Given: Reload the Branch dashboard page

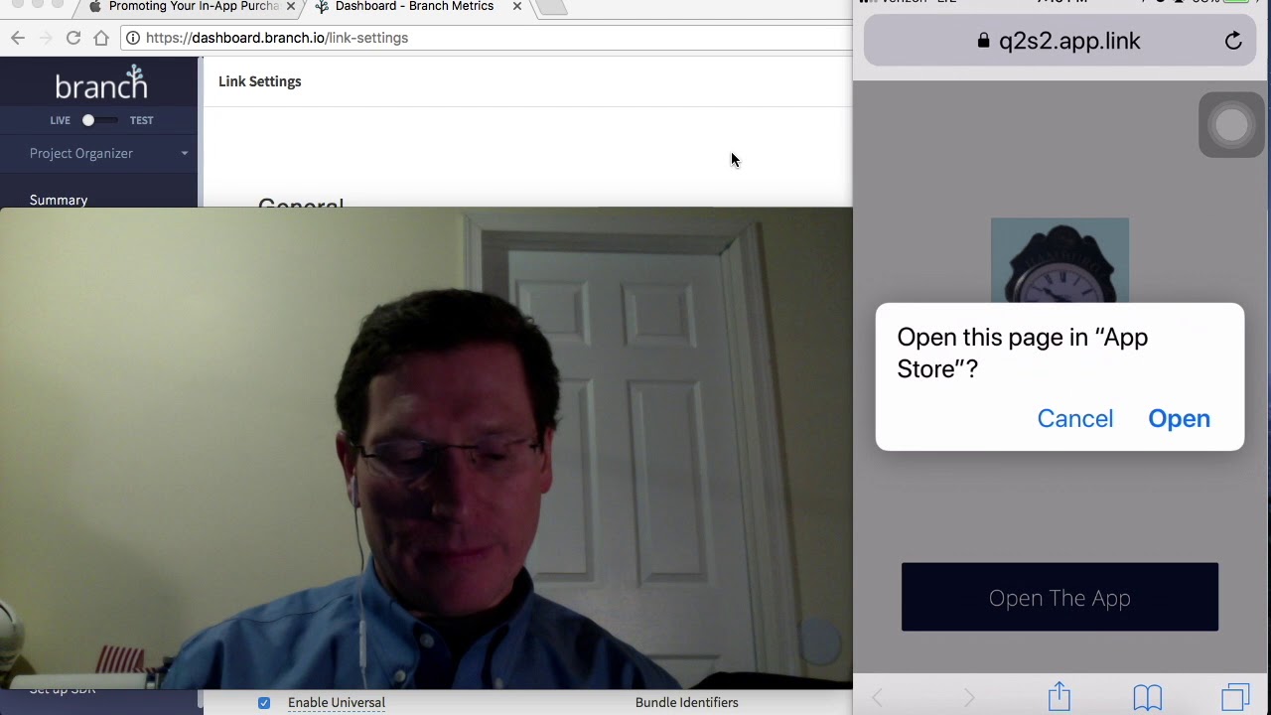Looking at the screenshot, I should (x=73, y=38).
